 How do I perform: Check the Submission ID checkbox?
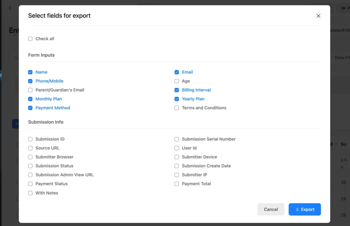click(30, 139)
